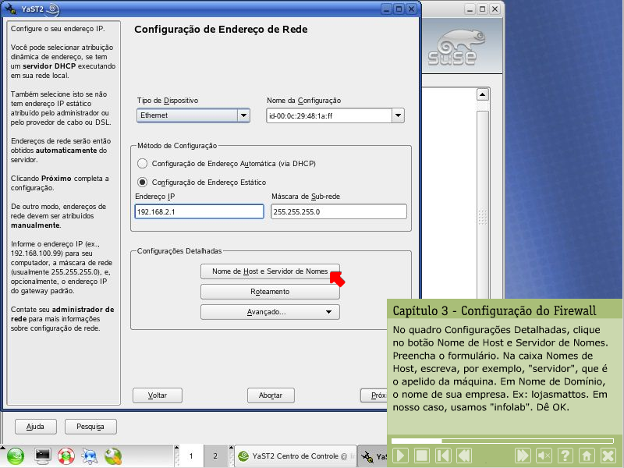Mute the tutorial sound
Screen dimensions: 624x468
pos(544,456)
